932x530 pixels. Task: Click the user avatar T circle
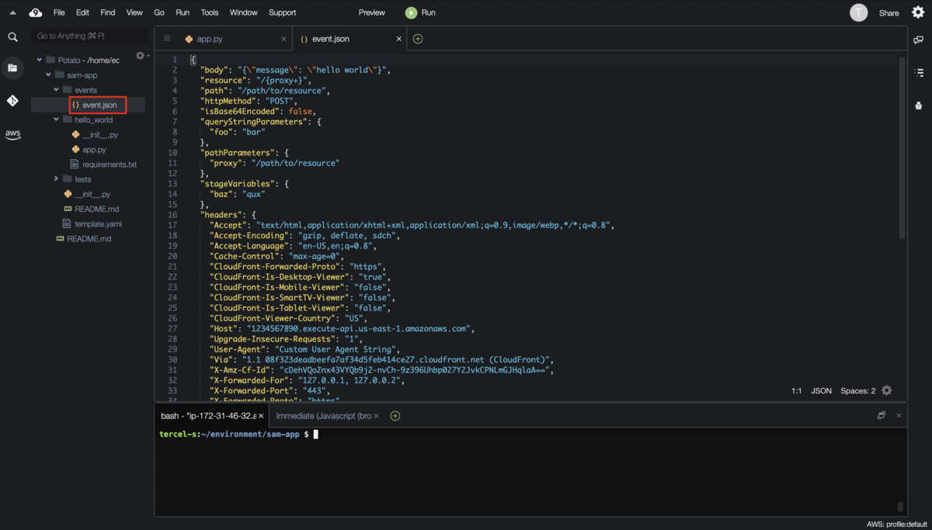coord(858,12)
